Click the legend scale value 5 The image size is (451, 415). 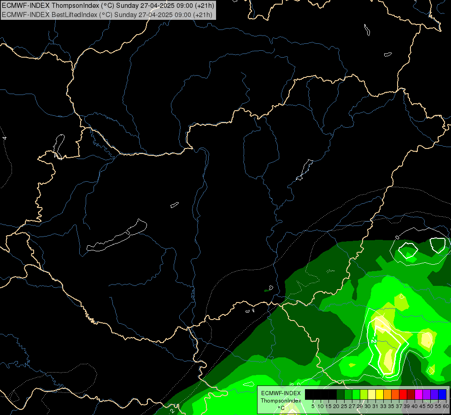pos(313,406)
